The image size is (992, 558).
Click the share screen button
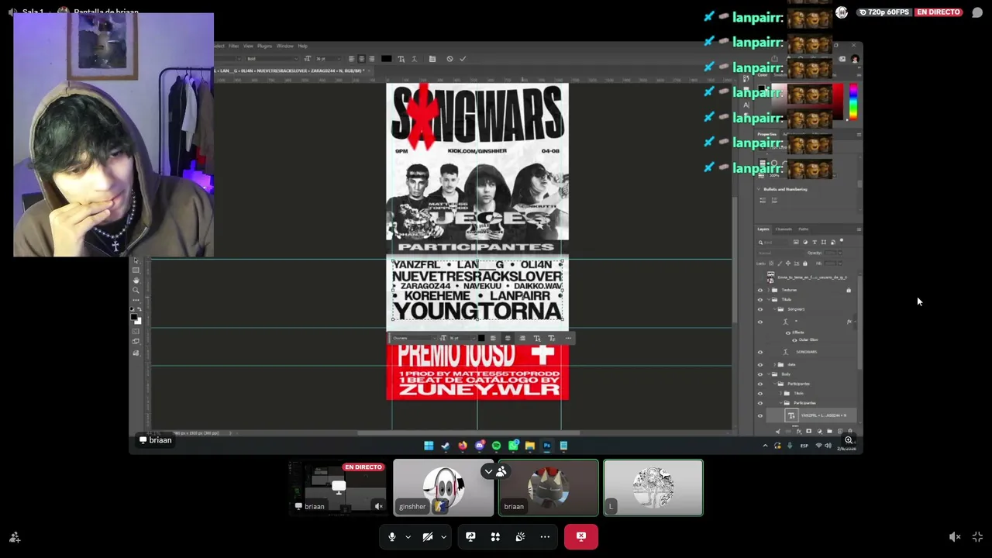coord(470,536)
